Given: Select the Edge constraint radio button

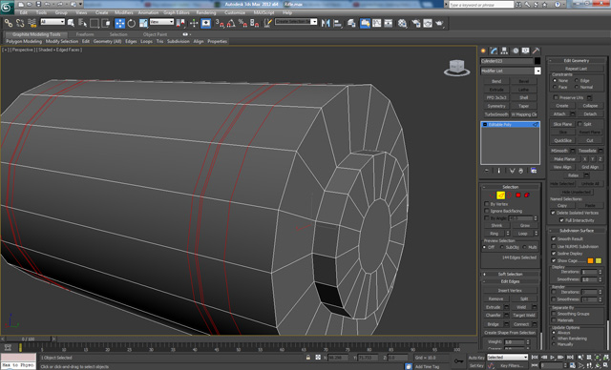Looking at the screenshot, I should click(x=577, y=80).
